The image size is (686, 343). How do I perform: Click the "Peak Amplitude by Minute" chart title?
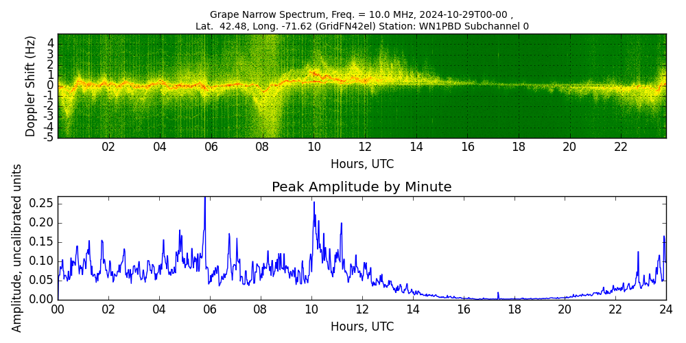point(362,187)
